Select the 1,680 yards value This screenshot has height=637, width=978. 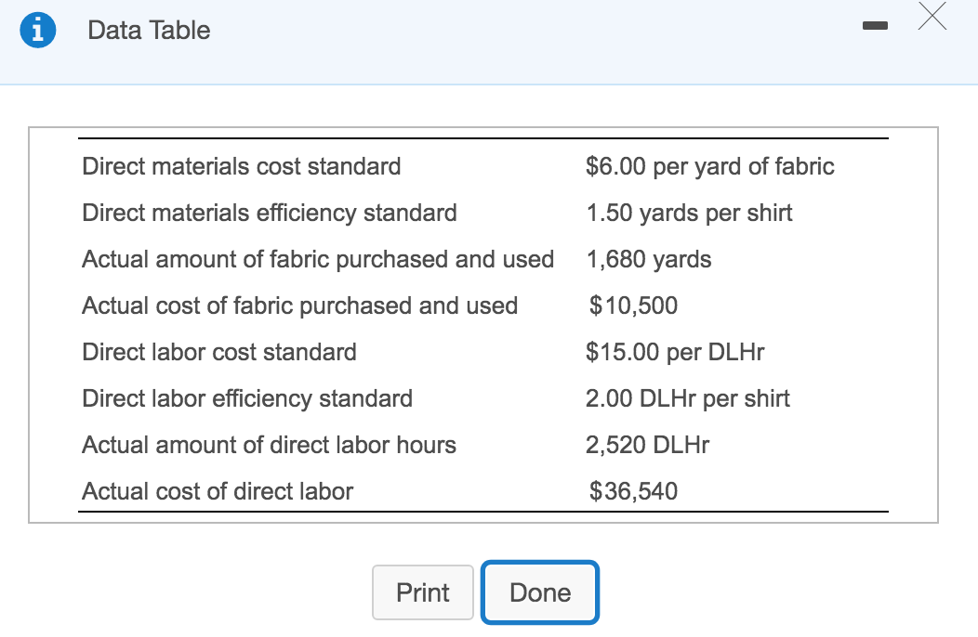pos(647,259)
